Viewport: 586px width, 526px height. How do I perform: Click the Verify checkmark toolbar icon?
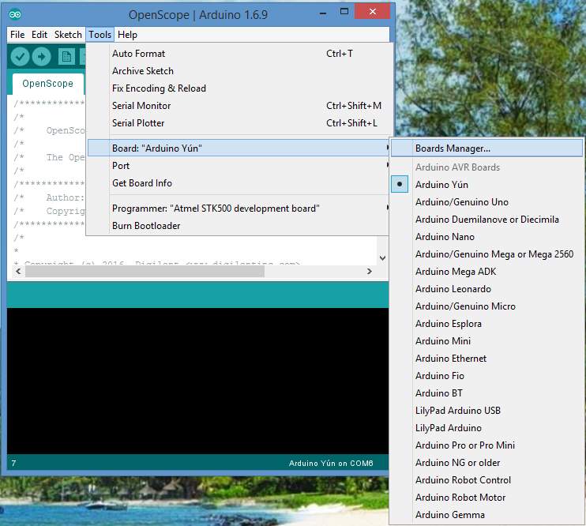[x=20, y=57]
